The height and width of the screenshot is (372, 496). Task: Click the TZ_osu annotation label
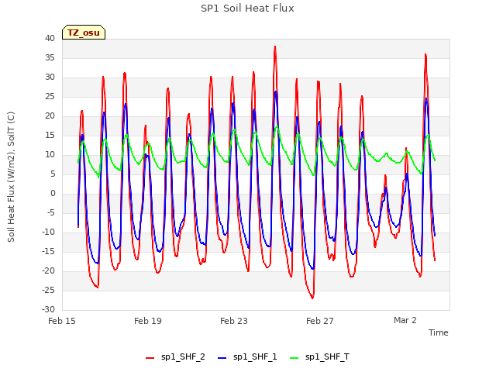point(84,33)
